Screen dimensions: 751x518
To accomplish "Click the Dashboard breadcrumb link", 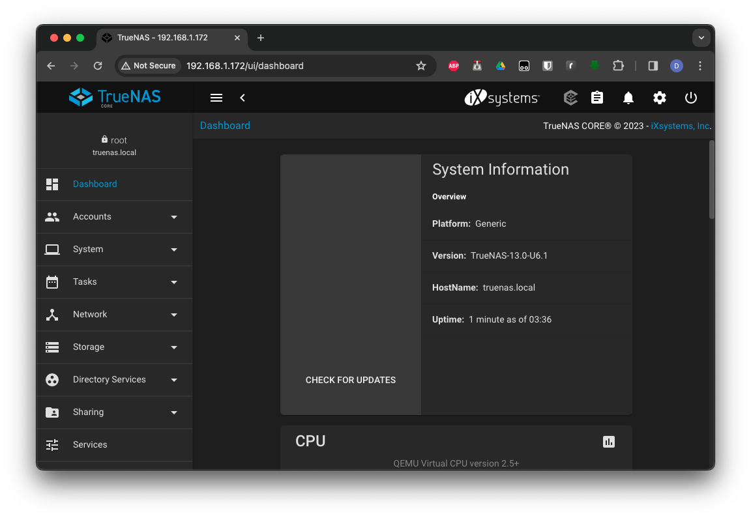I will (225, 125).
